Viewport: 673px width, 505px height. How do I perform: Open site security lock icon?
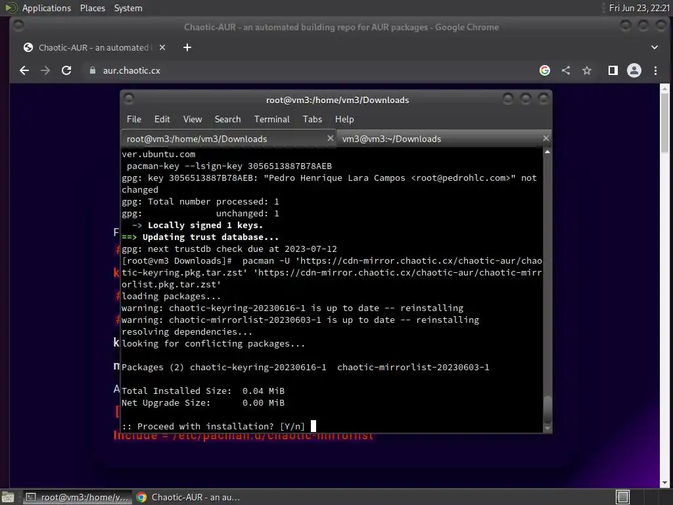tap(92, 70)
